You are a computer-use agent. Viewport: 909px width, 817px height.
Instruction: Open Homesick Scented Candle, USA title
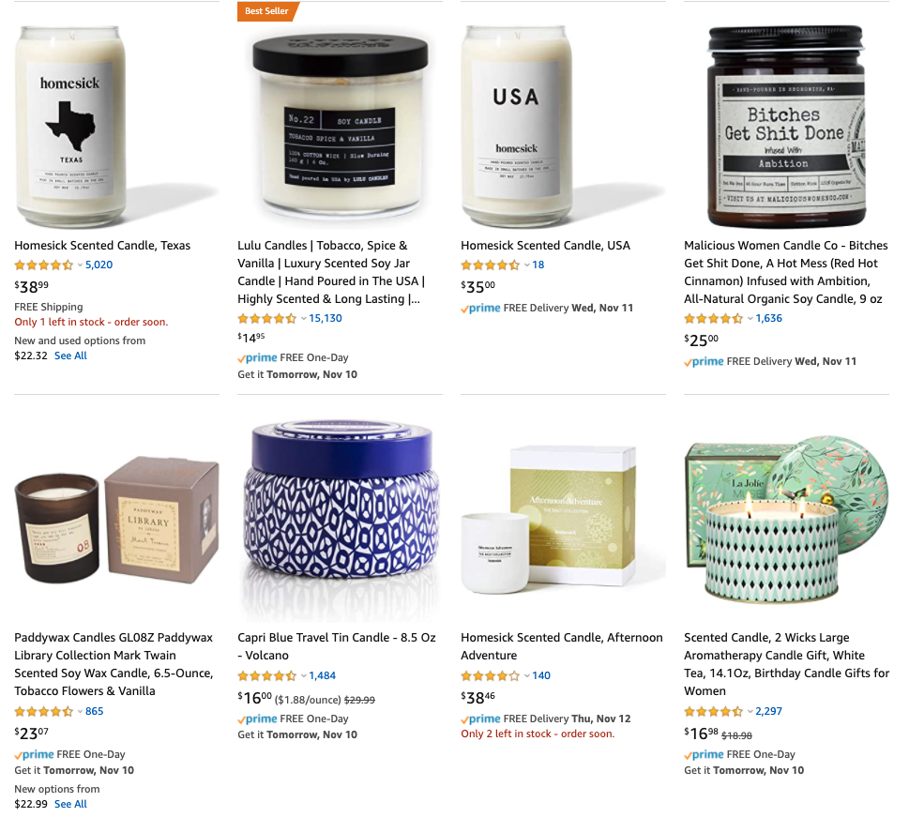[x=546, y=245]
